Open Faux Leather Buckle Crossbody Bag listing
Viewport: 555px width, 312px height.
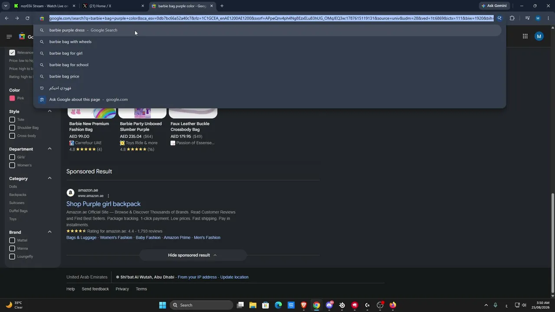click(190, 127)
